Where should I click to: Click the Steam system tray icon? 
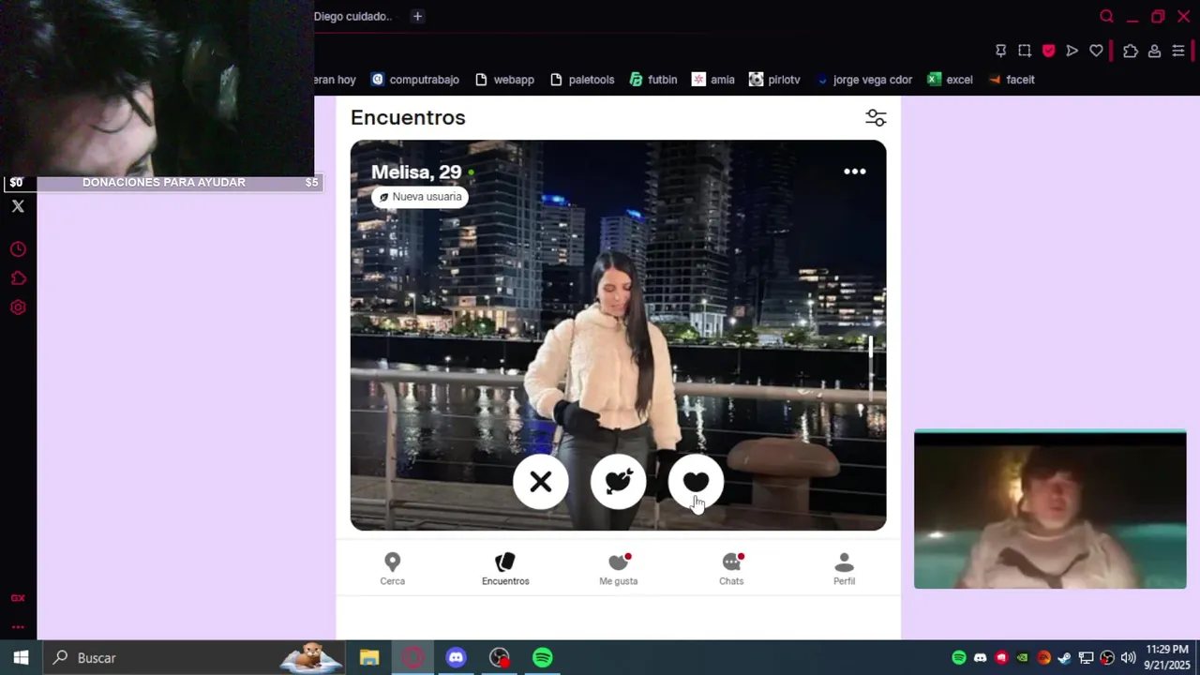pos(1065,658)
